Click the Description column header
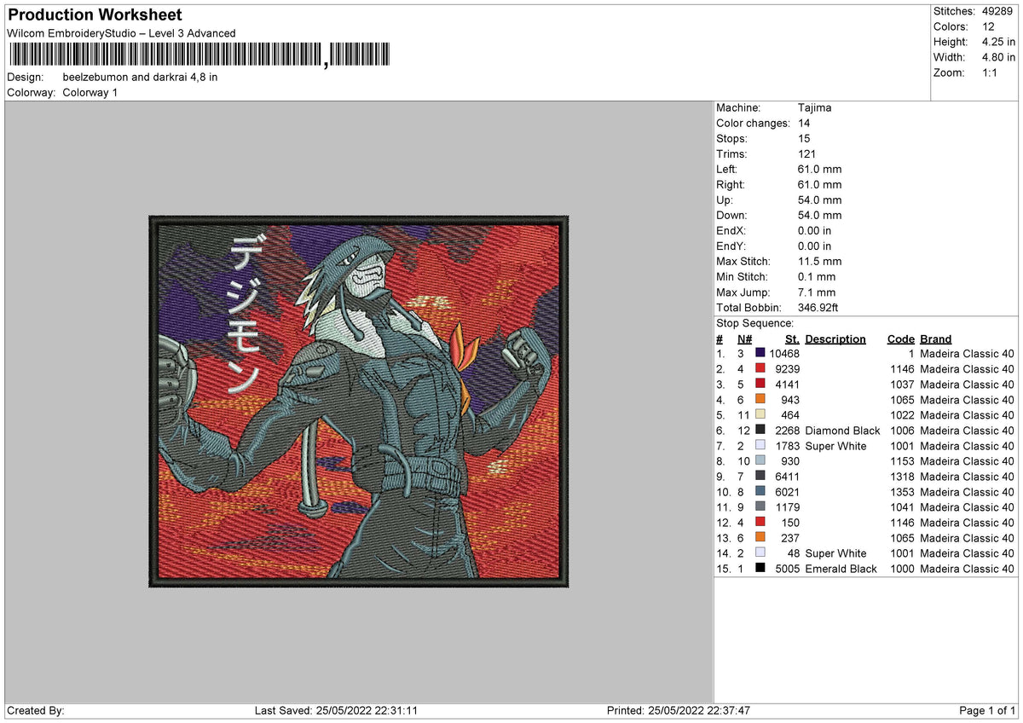 pyautogui.click(x=835, y=338)
